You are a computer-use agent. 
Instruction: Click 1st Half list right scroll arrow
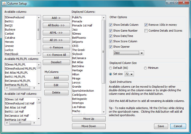pyautogui.click(x=34, y=123)
